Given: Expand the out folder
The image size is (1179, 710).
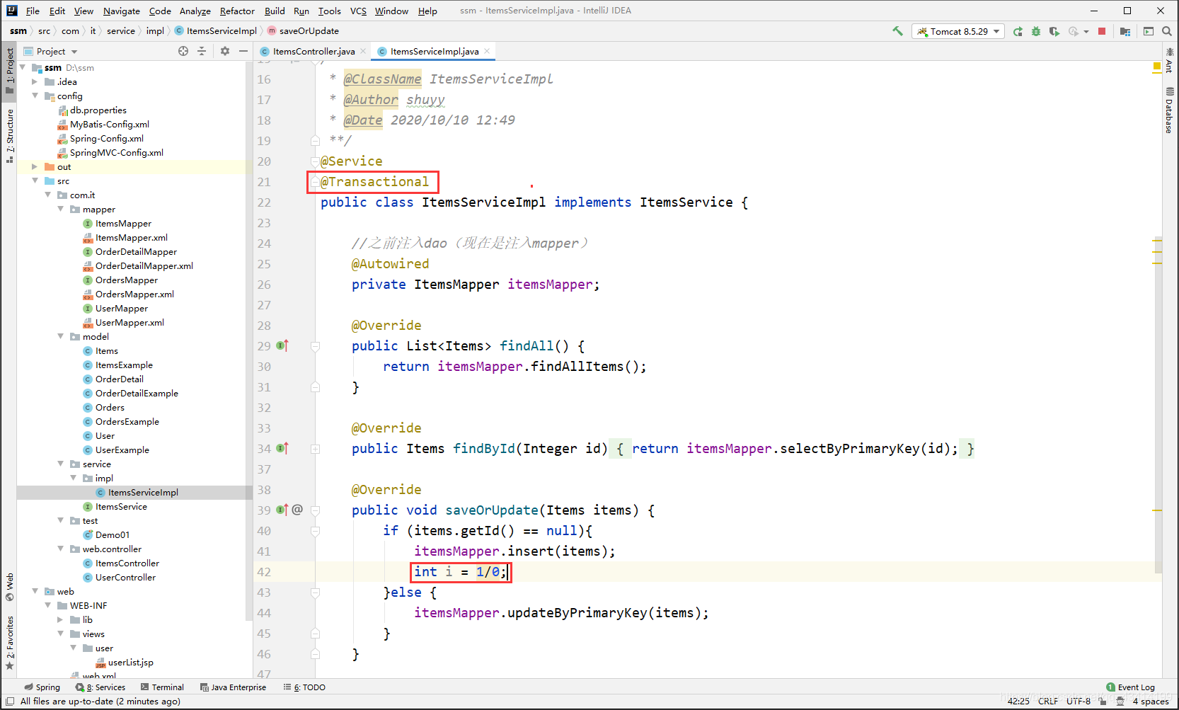Looking at the screenshot, I should pyautogui.click(x=35, y=167).
